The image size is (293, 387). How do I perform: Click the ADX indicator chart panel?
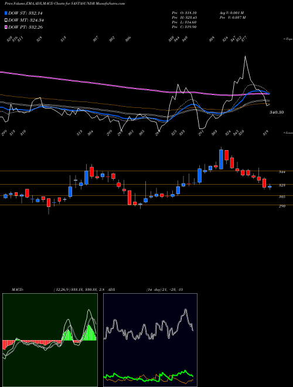click(x=150, y=340)
